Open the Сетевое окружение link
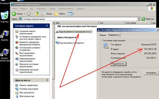Screen dimensions: 159x99 click(x=29, y=89)
